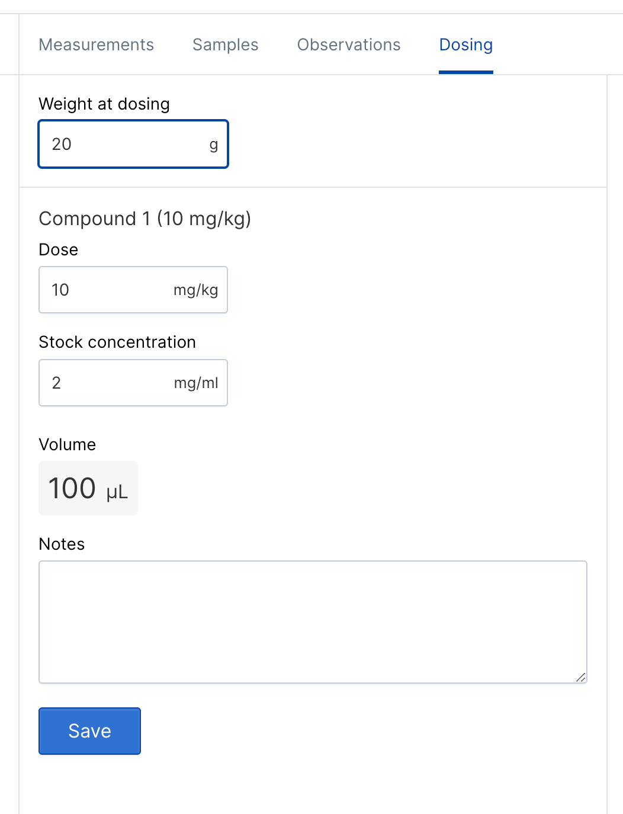The image size is (623, 814).
Task: Click the g unit suffix in weight field
Action: pos(214,145)
